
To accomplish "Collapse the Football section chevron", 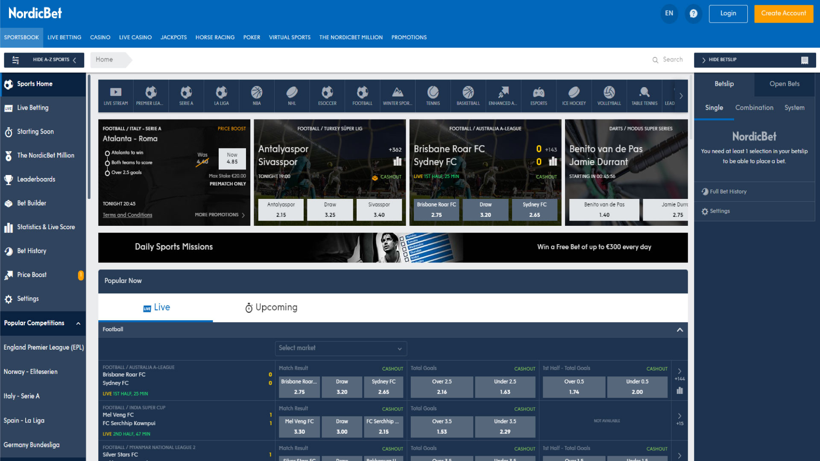I will [680, 330].
